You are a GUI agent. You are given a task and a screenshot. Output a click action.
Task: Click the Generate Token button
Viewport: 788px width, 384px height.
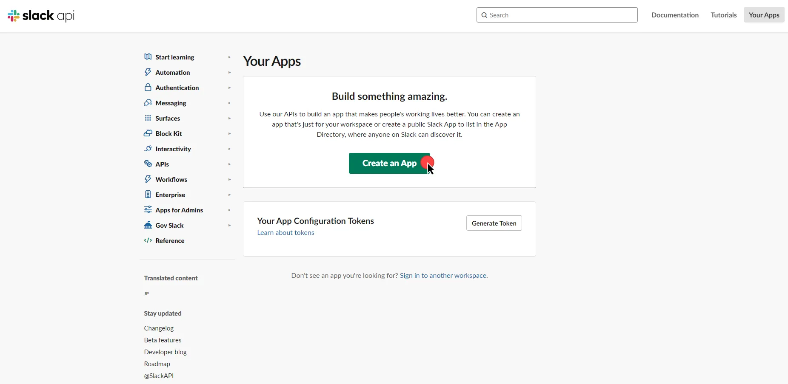click(x=494, y=223)
